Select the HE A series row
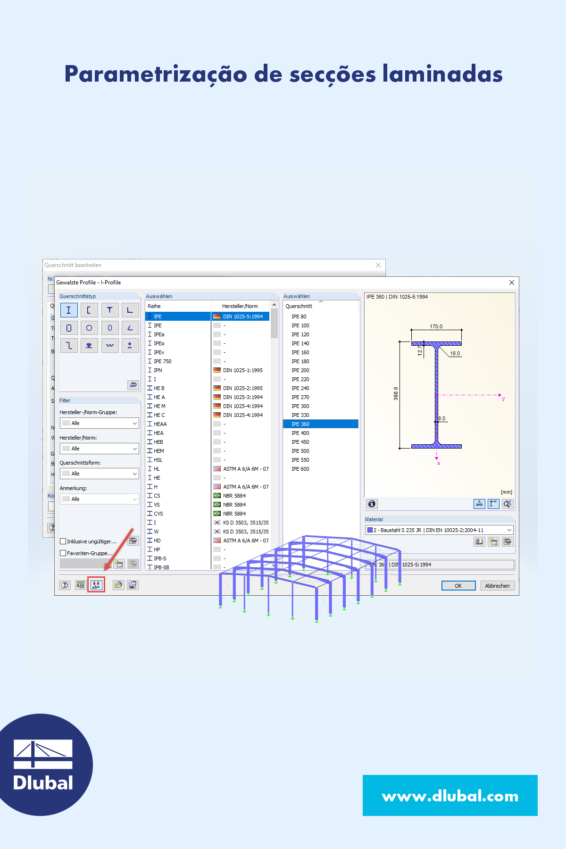The width and height of the screenshot is (566, 849). [208, 397]
